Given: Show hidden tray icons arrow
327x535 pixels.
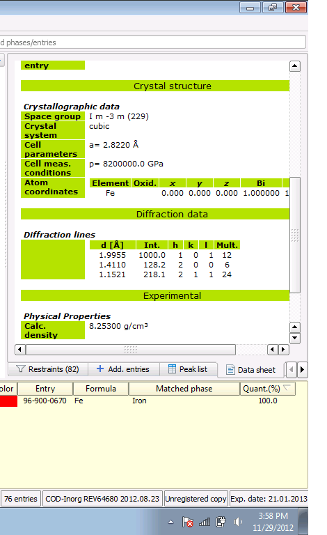Looking at the screenshot, I should [171, 522].
